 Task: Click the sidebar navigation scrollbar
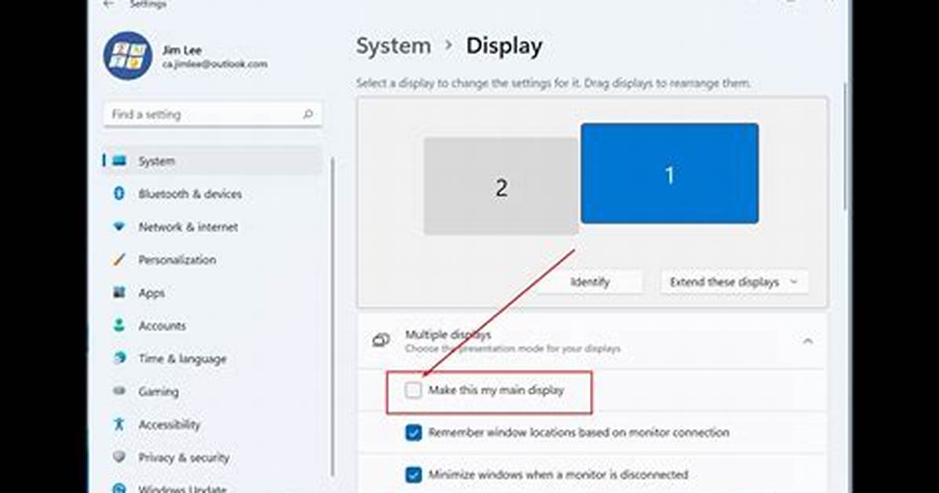coord(333,316)
